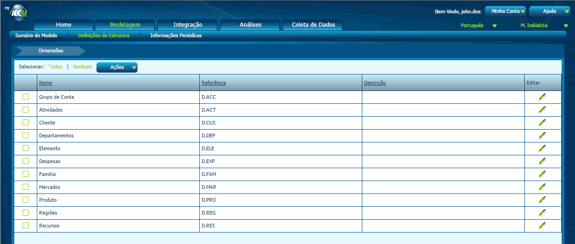Edit the Grupo de Conta dimension
This screenshot has width=575, height=244.
542,97
